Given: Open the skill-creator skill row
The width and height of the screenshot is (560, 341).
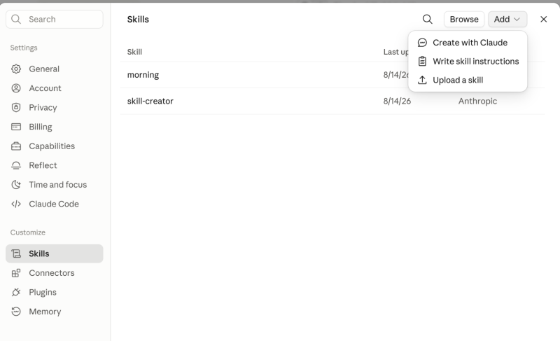Looking at the screenshot, I should [332, 101].
